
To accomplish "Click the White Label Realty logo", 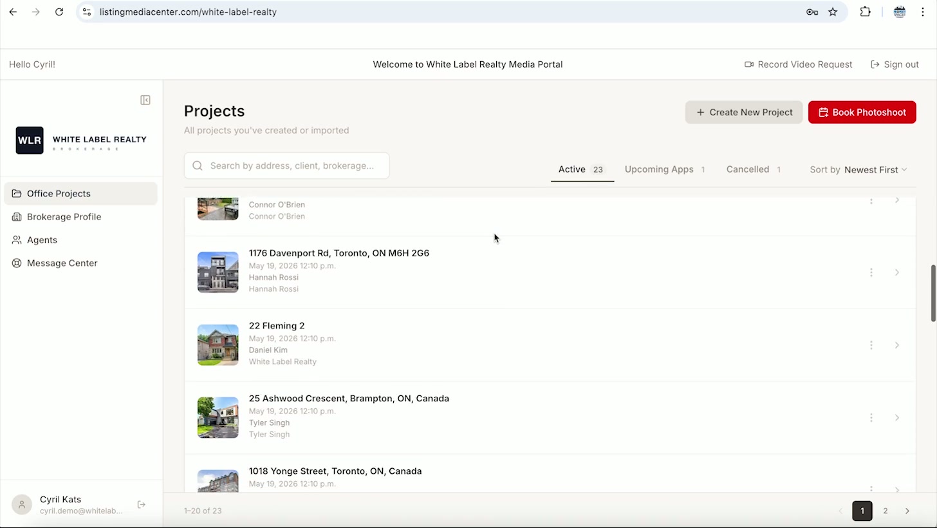I will 81,140.
